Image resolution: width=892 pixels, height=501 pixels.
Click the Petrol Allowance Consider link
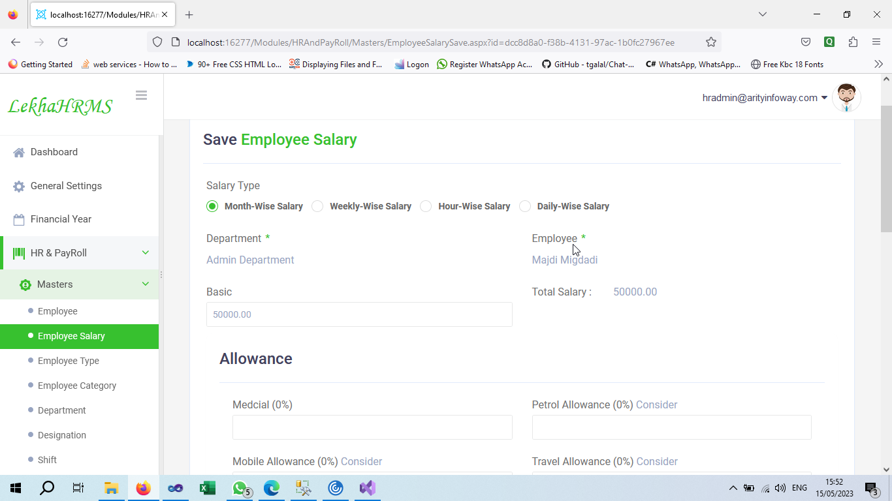pos(657,404)
